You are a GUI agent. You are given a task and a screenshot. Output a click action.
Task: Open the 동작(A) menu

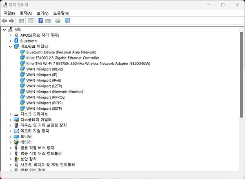coord(26,13)
